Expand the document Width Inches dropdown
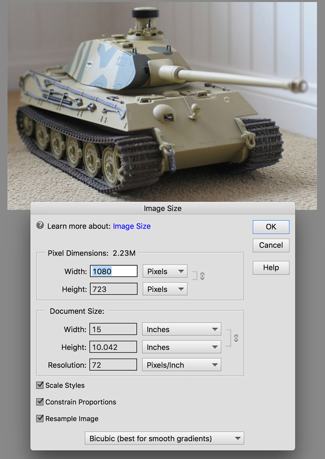 (182, 330)
